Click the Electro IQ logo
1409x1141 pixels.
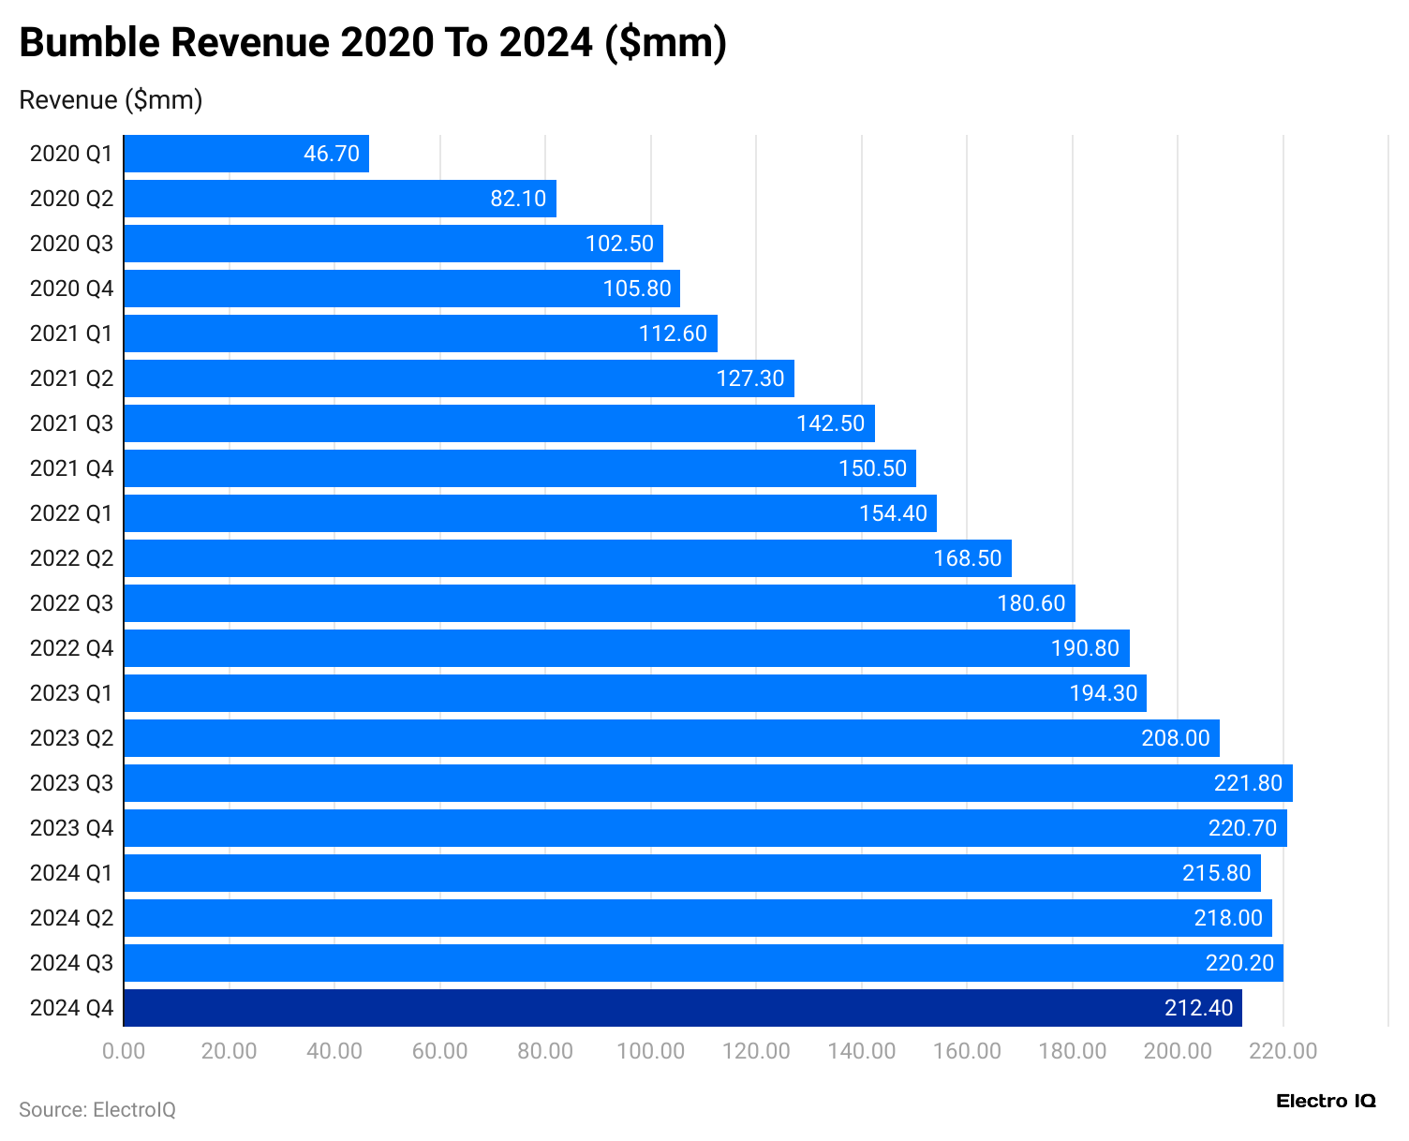click(x=1326, y=1101)
